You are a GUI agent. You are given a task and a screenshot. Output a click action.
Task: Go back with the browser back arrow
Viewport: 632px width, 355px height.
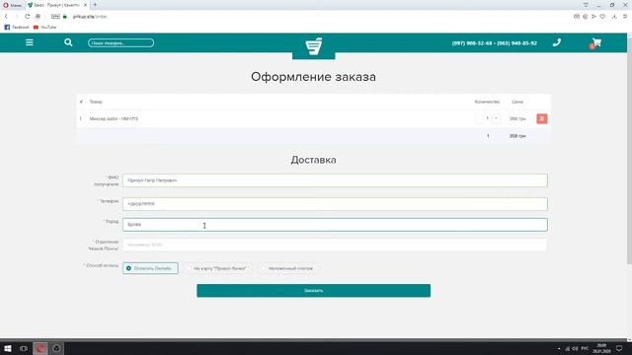tap(6, 17)
